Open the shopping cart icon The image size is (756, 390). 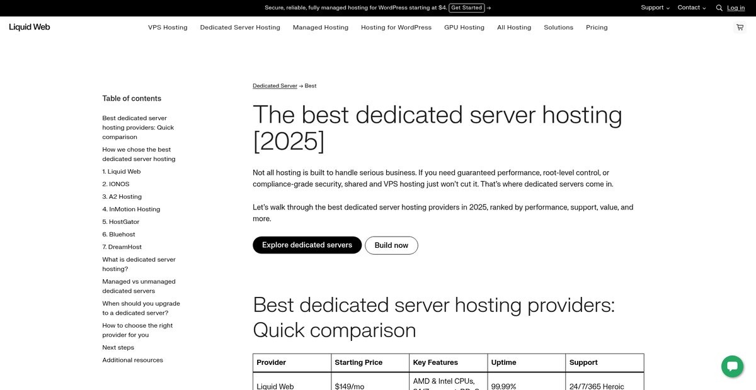click(740, 28)
